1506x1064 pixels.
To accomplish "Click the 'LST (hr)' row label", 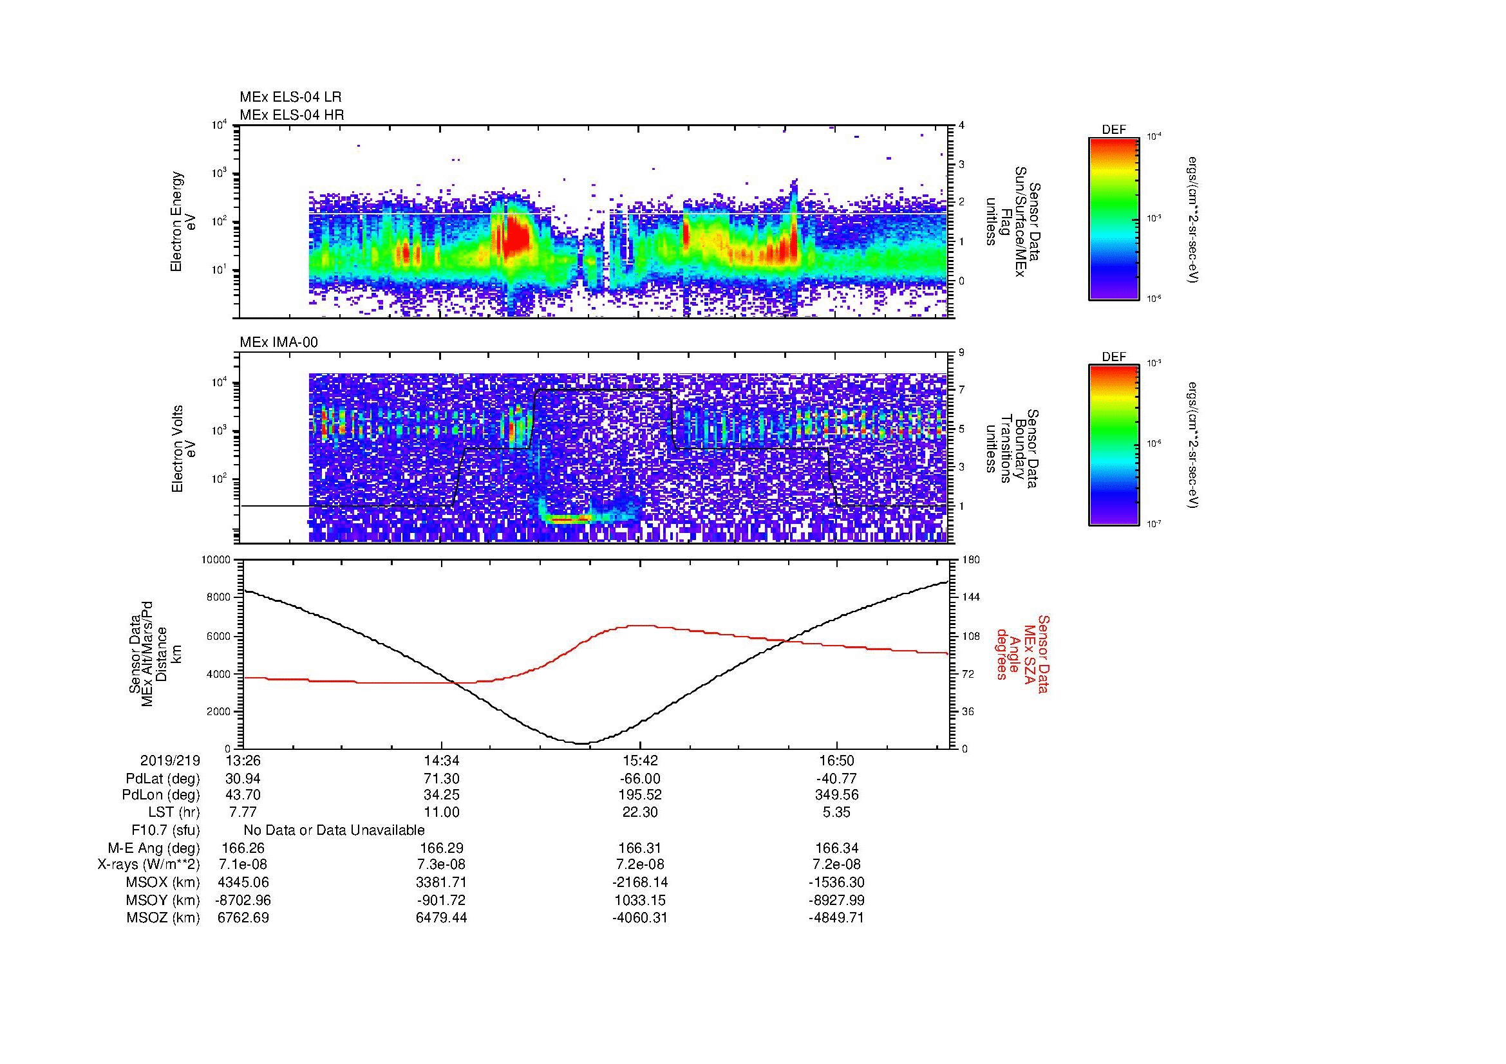I will [174, 812].
